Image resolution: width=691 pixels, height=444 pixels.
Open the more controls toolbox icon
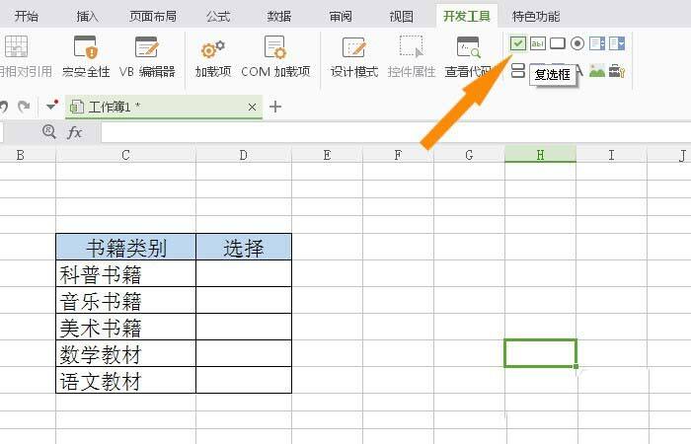pos(617,70)
